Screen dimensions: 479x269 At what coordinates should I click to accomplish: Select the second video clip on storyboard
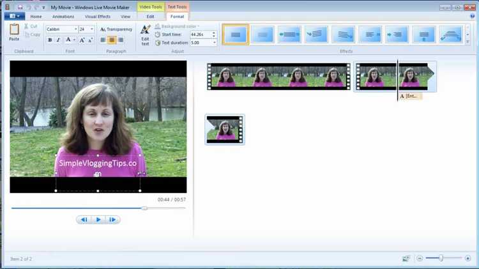pos(395,77)
